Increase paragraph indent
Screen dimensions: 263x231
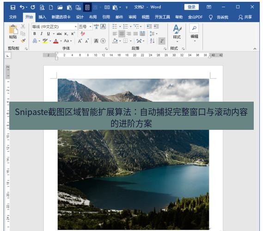[x=156, y=26]
